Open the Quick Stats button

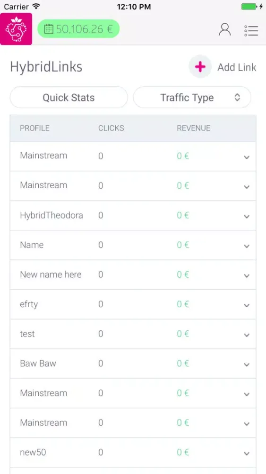click(x=69, y=97)
